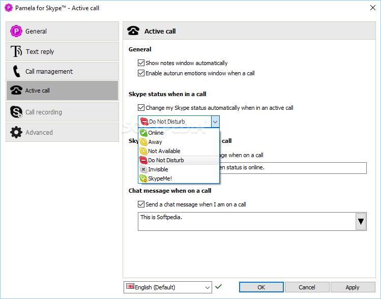
Task: Click the telephone icon of the Active call sidebar tab
Action: coord(16,90)
